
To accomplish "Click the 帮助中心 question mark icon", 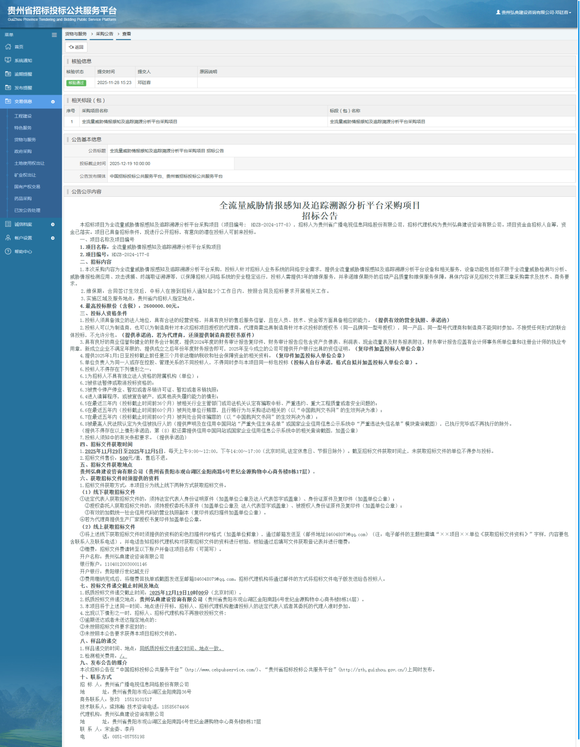I will pyautogui.click(x=8, y=251).
